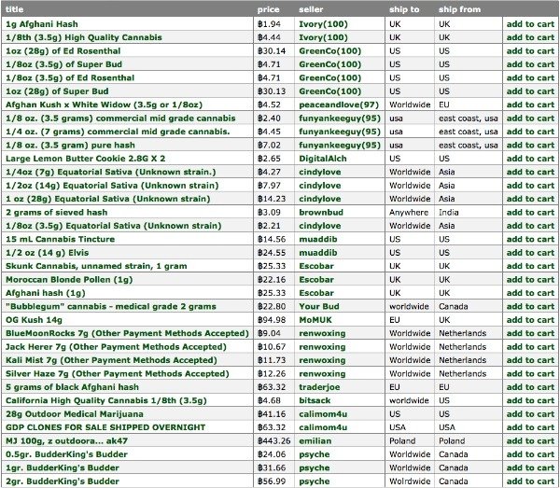
Task: View seller funyankeeguy(95) on pure hash row
Action: point(340,146)
